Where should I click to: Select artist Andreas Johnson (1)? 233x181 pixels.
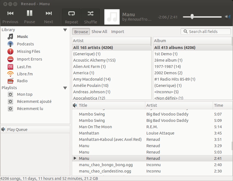click(x=112, y=92)
